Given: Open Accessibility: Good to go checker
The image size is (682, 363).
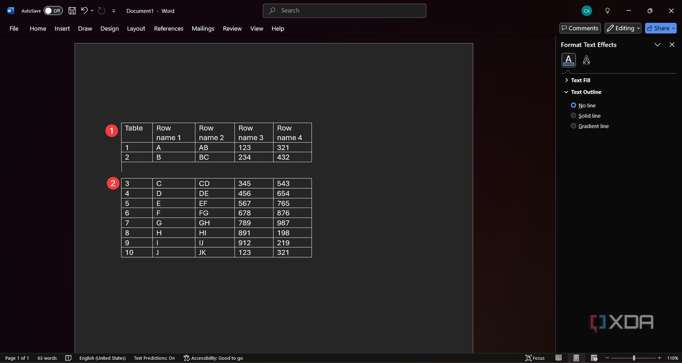Looking at the screenshot, I should point(213,358).
